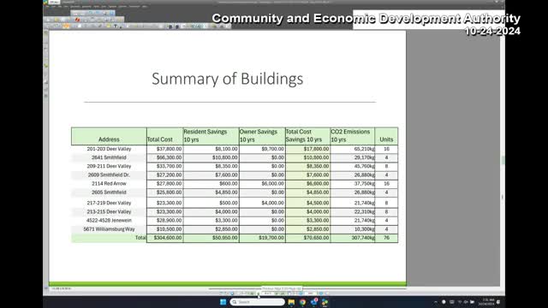Viewport: 548px width, 308px height.
Task: Click the 209-211 Deer Valley address cell
Action: [109, 166]
